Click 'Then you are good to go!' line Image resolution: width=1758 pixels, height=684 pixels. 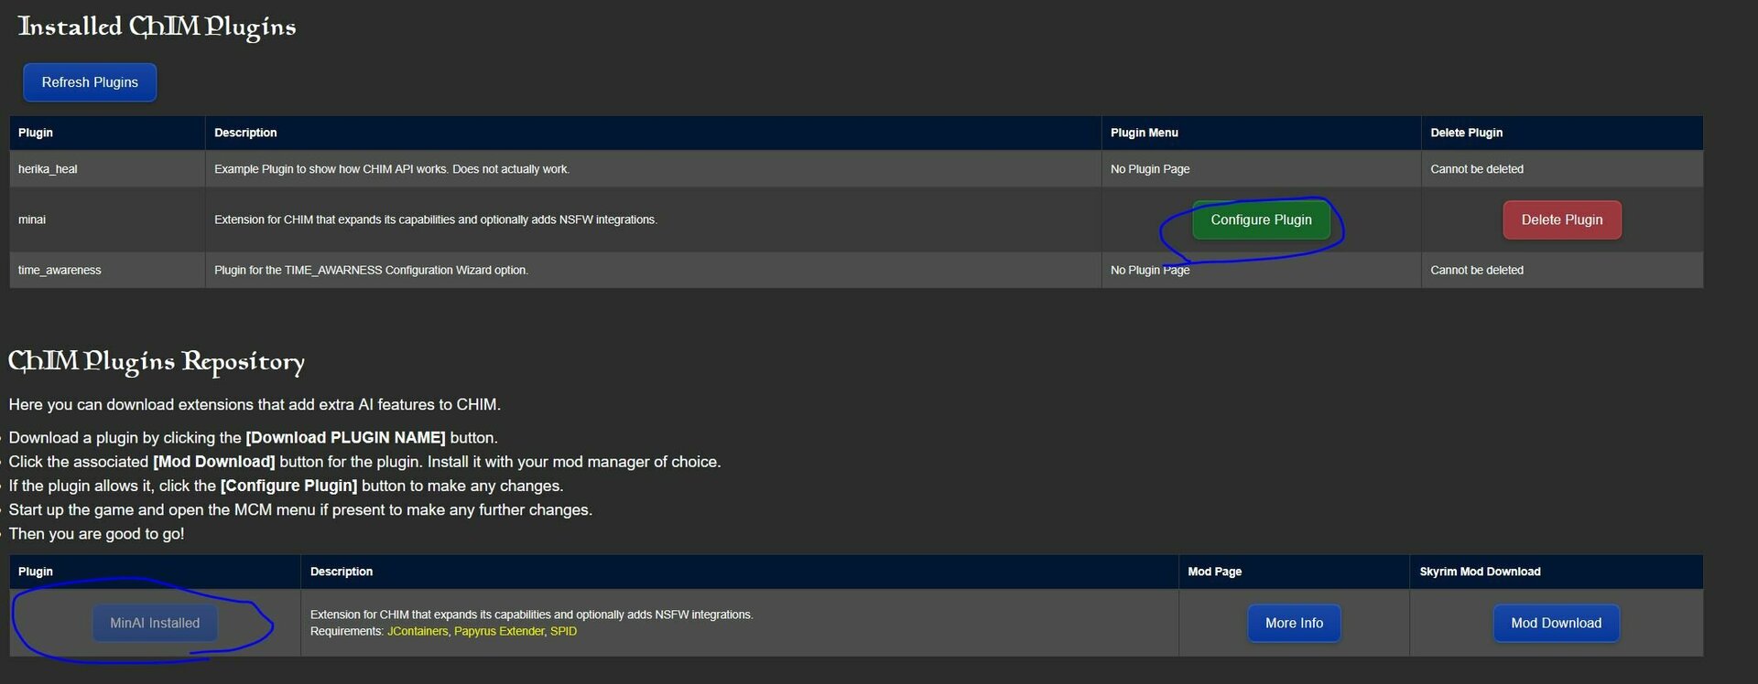coord(96,534)
